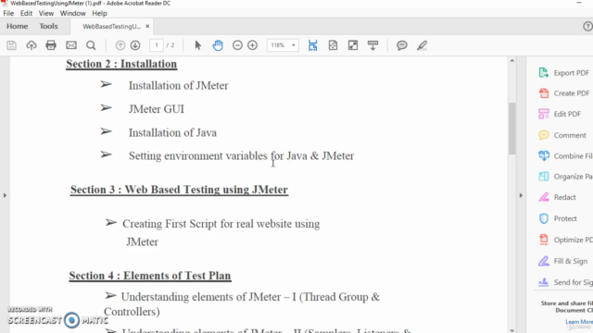
Task: Open Edit PDF tool
Action: click(560, 114)
